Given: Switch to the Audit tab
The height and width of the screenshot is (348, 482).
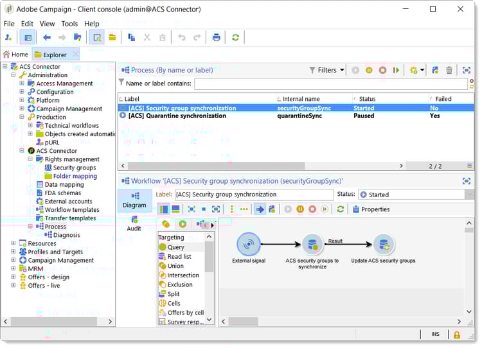Looking at the screenshot, I should (x=134, y=224).
